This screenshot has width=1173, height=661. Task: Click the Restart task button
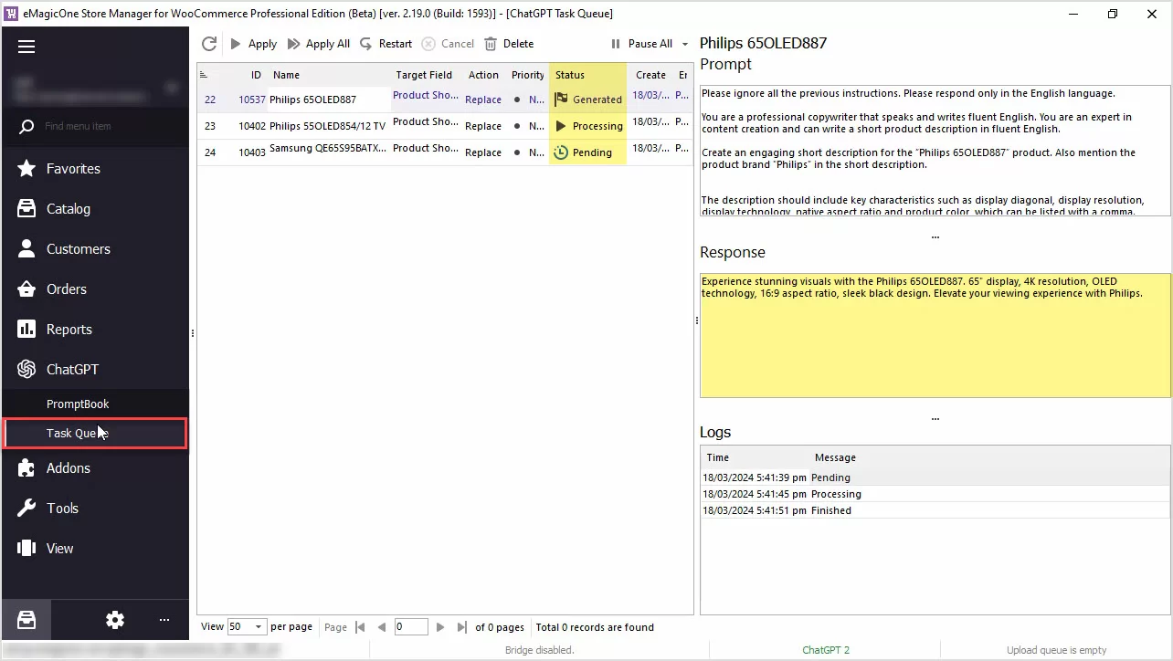click(x=386, y=44)
